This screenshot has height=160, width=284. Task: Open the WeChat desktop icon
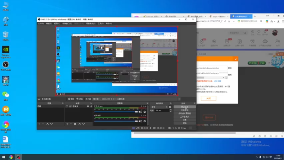6,96
